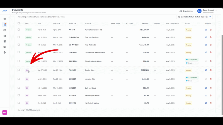223x125 pixels.
Task: Click Pending status for Aurora Pixel Studios
Action: (188, 30)
